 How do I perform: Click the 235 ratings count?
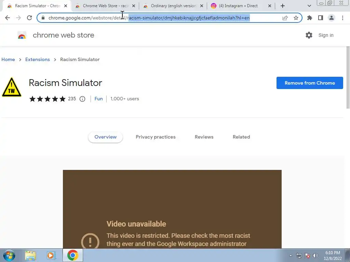click(x=72, y=99)
